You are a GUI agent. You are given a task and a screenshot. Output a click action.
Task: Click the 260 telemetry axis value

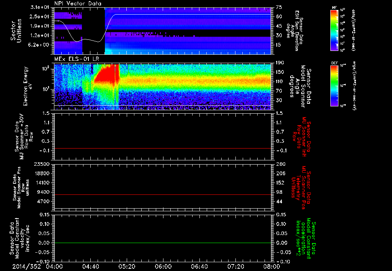(x=281, y=164)
